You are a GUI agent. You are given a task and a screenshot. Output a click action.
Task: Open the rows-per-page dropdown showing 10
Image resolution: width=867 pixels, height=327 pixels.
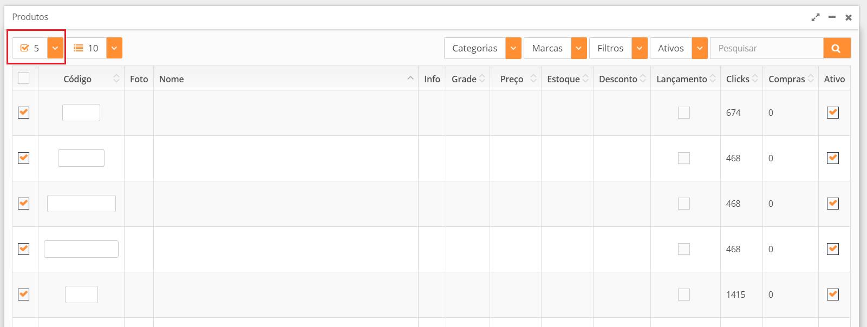pyautogui.click(x=114, y=48)
